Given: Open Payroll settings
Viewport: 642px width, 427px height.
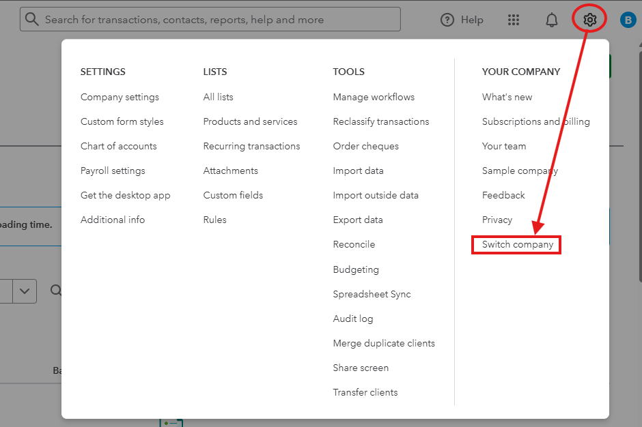Looking at the screenshot, I should tap(113, 171).
